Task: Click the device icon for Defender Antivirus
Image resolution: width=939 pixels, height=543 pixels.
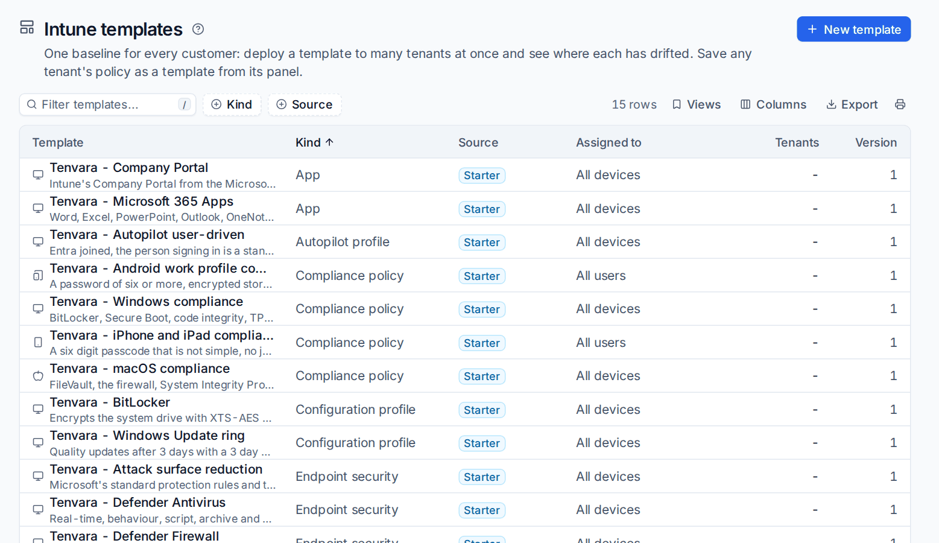Action: click(x=38, y=510)
